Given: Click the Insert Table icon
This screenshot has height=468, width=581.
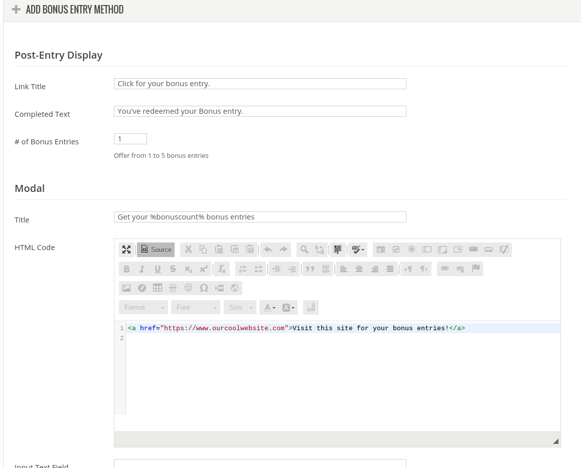Looking at the screenshot, I should click(158, 288).
